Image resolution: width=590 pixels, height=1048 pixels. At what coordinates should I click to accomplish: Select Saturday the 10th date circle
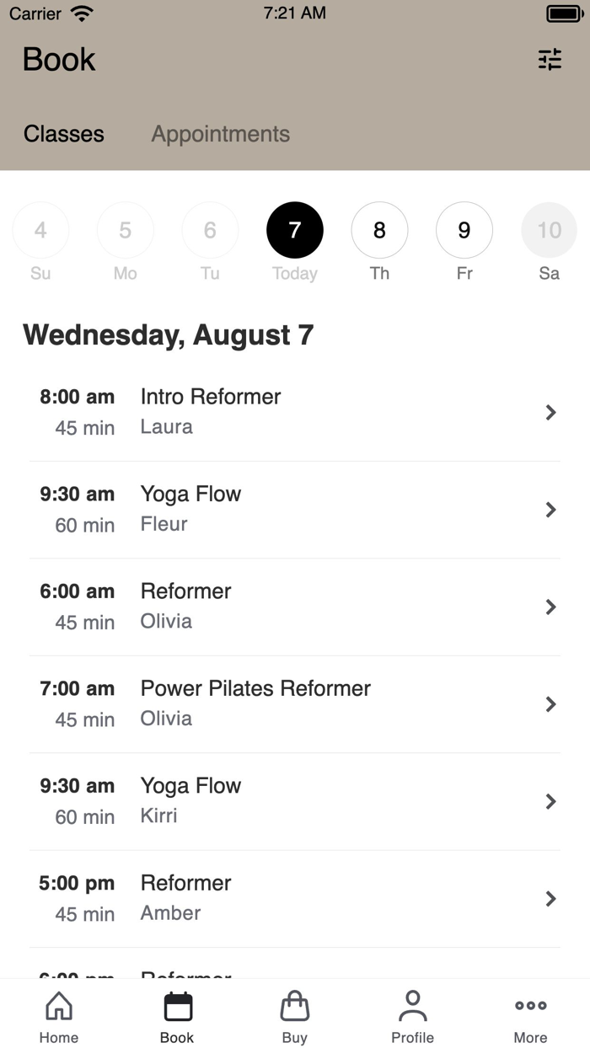click(549, 229)
